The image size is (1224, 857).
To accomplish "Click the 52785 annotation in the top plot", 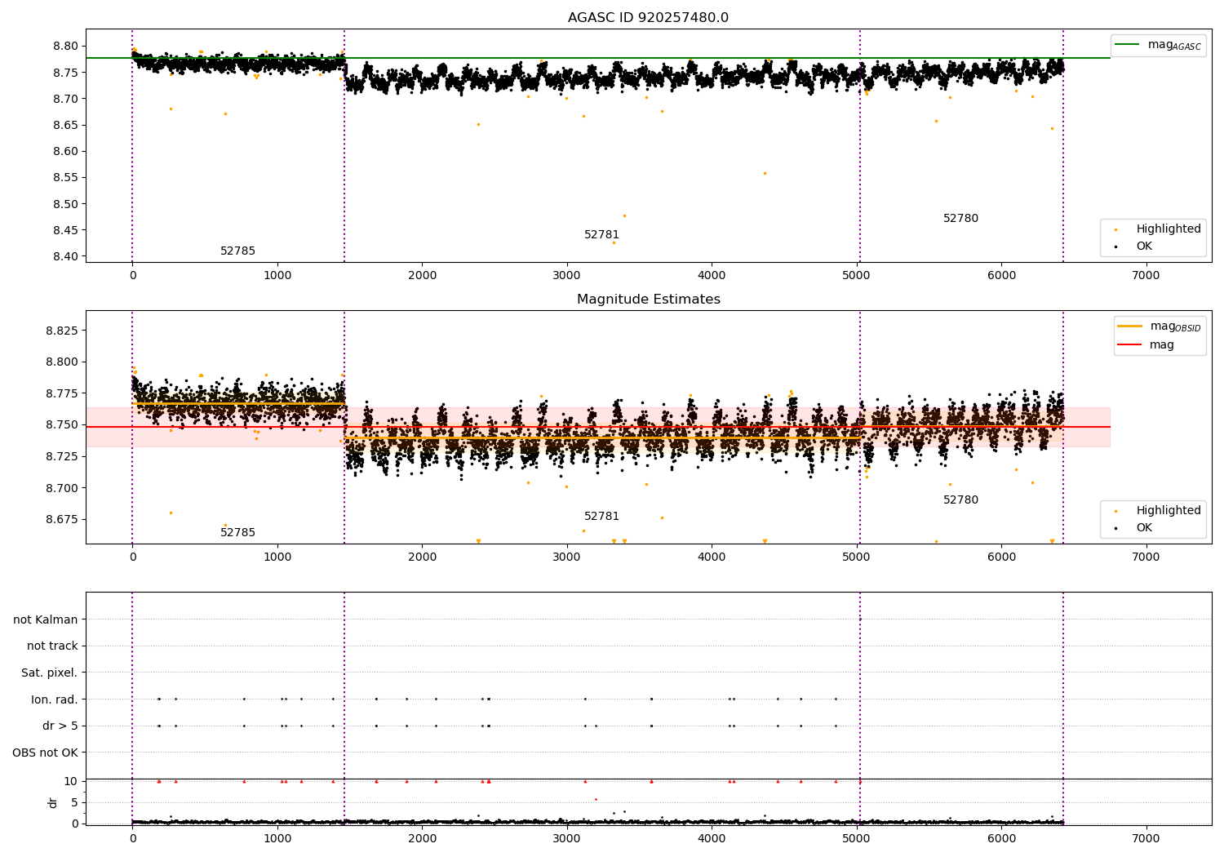I will [x=237, y=251].
